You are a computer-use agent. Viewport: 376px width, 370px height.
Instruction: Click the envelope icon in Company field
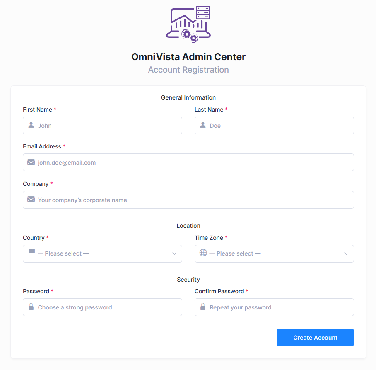tap(31, 199)
